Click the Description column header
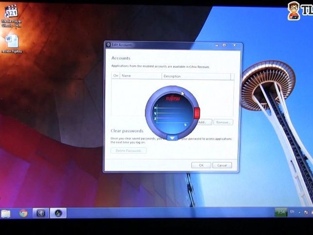 [196, 76]
